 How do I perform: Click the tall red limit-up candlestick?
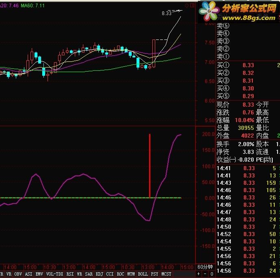click(154, 53)
